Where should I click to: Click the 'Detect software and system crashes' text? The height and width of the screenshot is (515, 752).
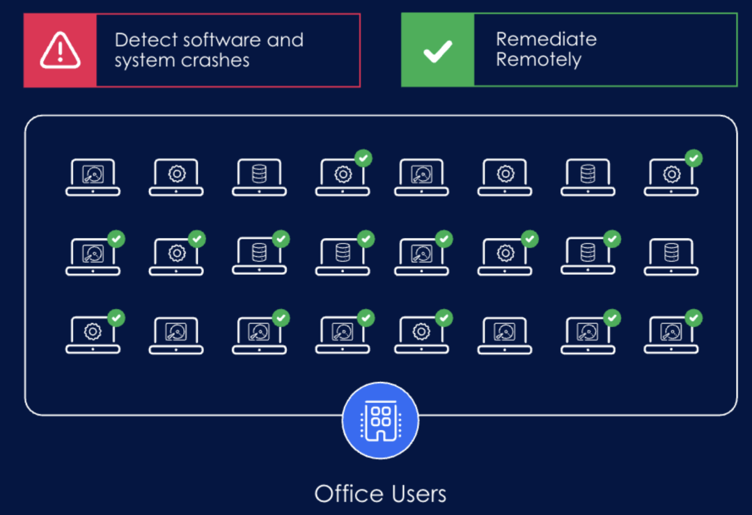click(209, 50)
